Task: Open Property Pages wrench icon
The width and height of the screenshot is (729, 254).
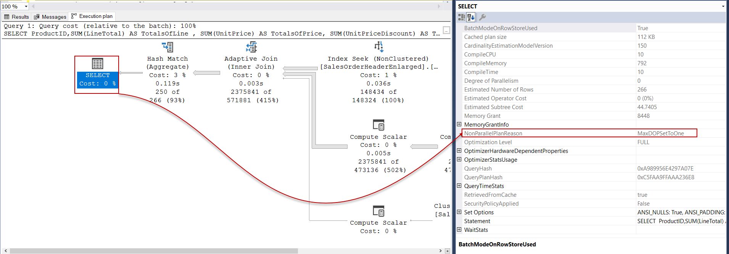Action: 482,17
